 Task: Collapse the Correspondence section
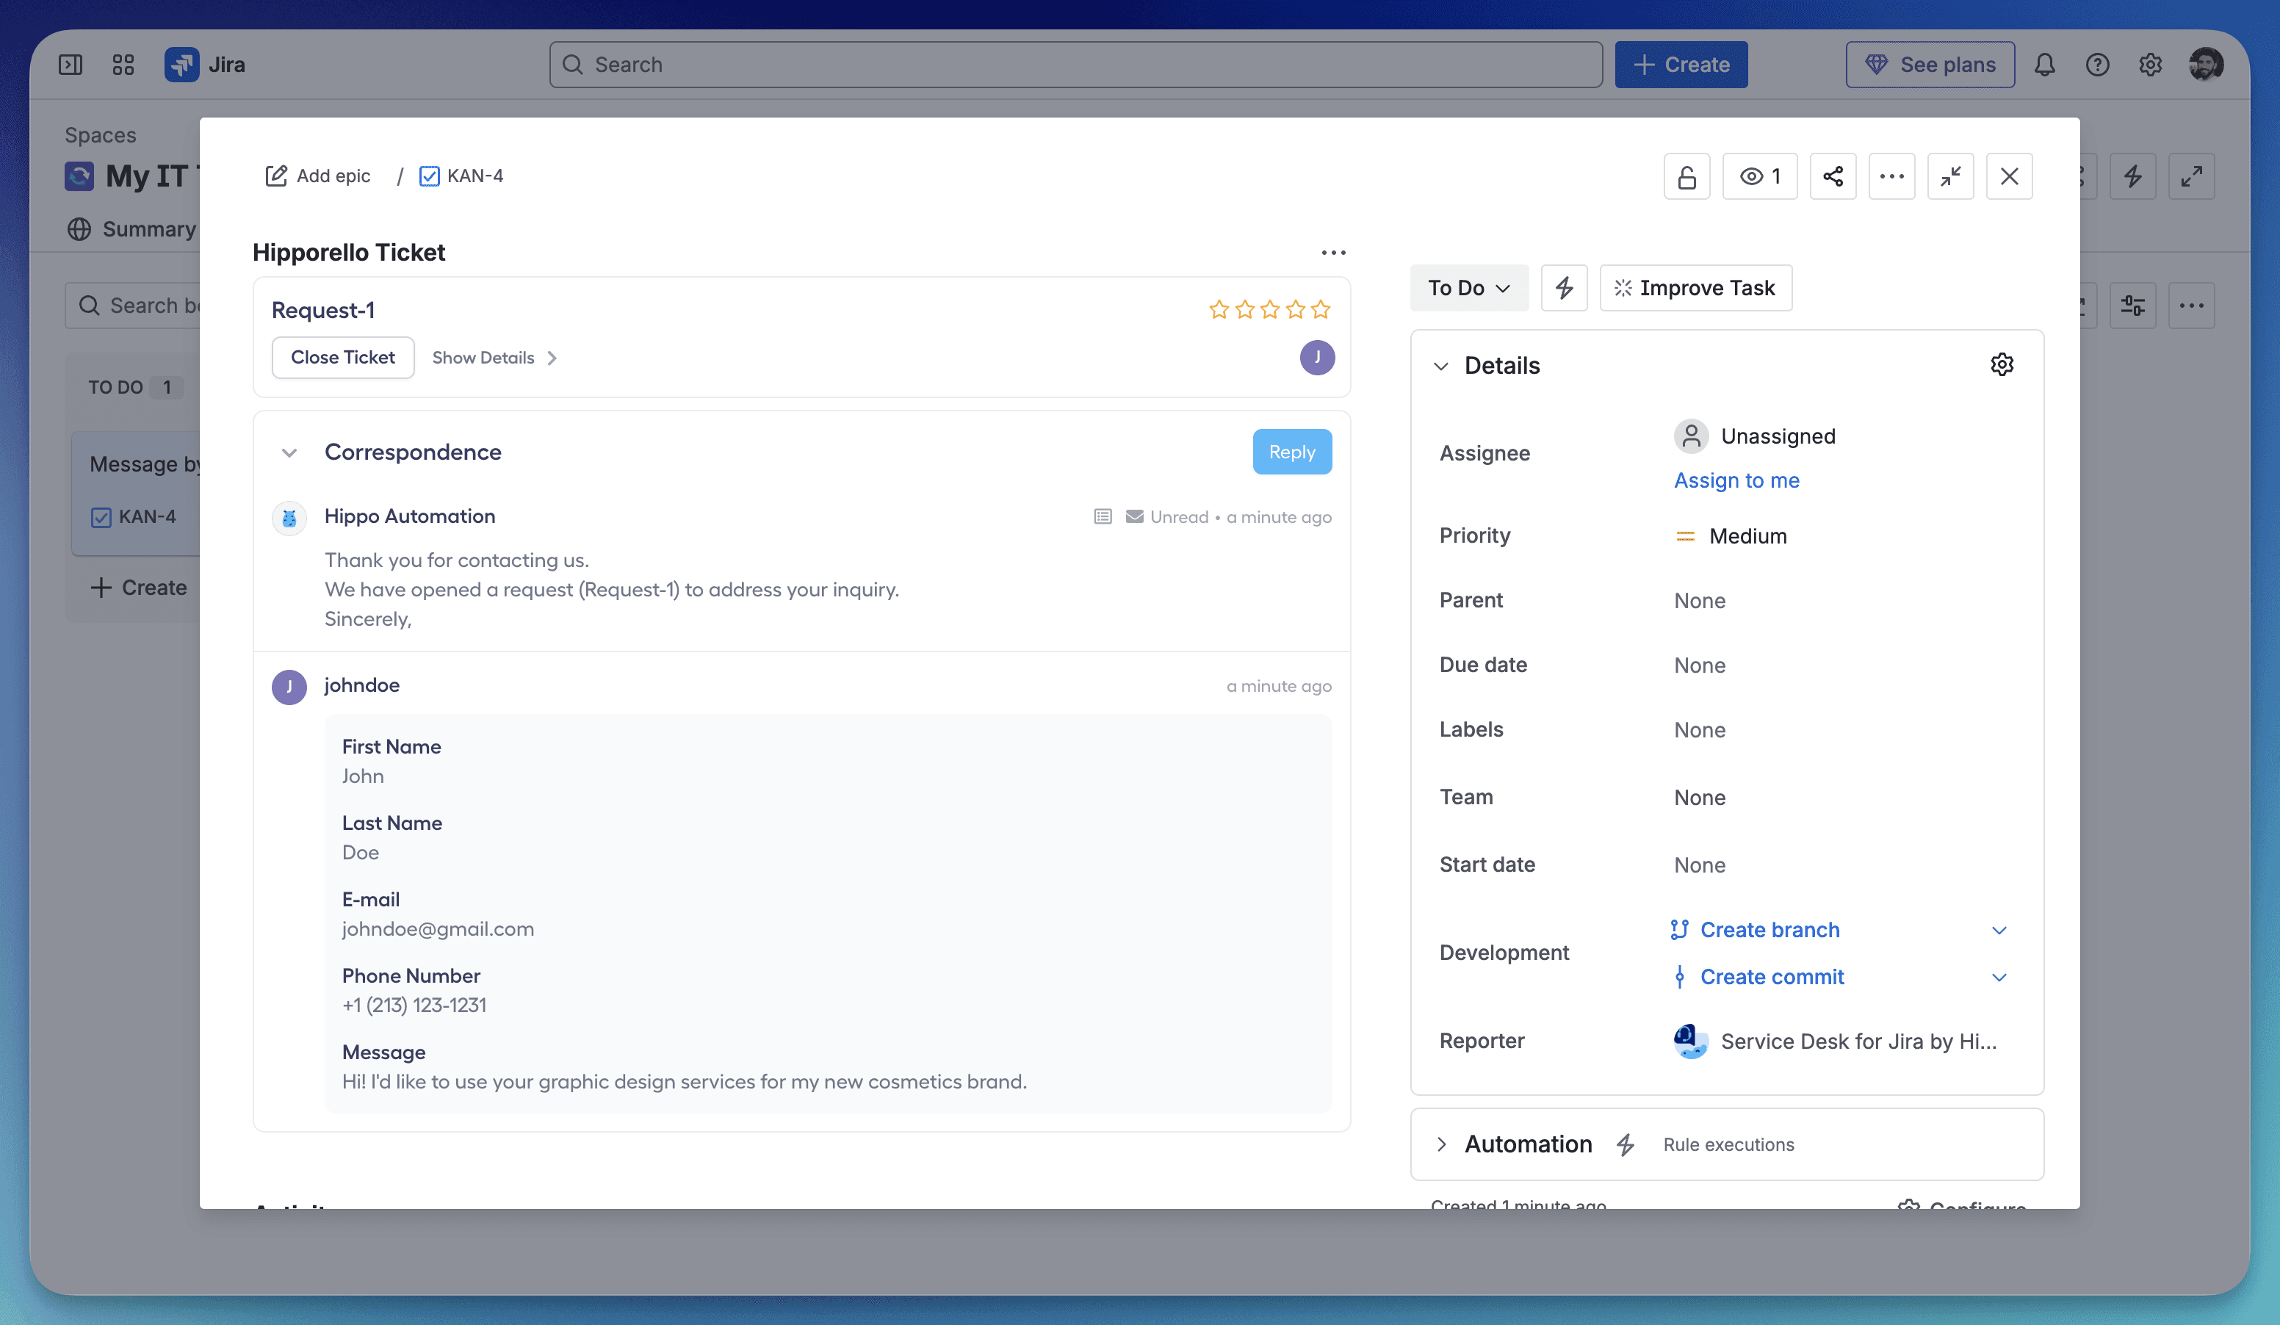289,452
